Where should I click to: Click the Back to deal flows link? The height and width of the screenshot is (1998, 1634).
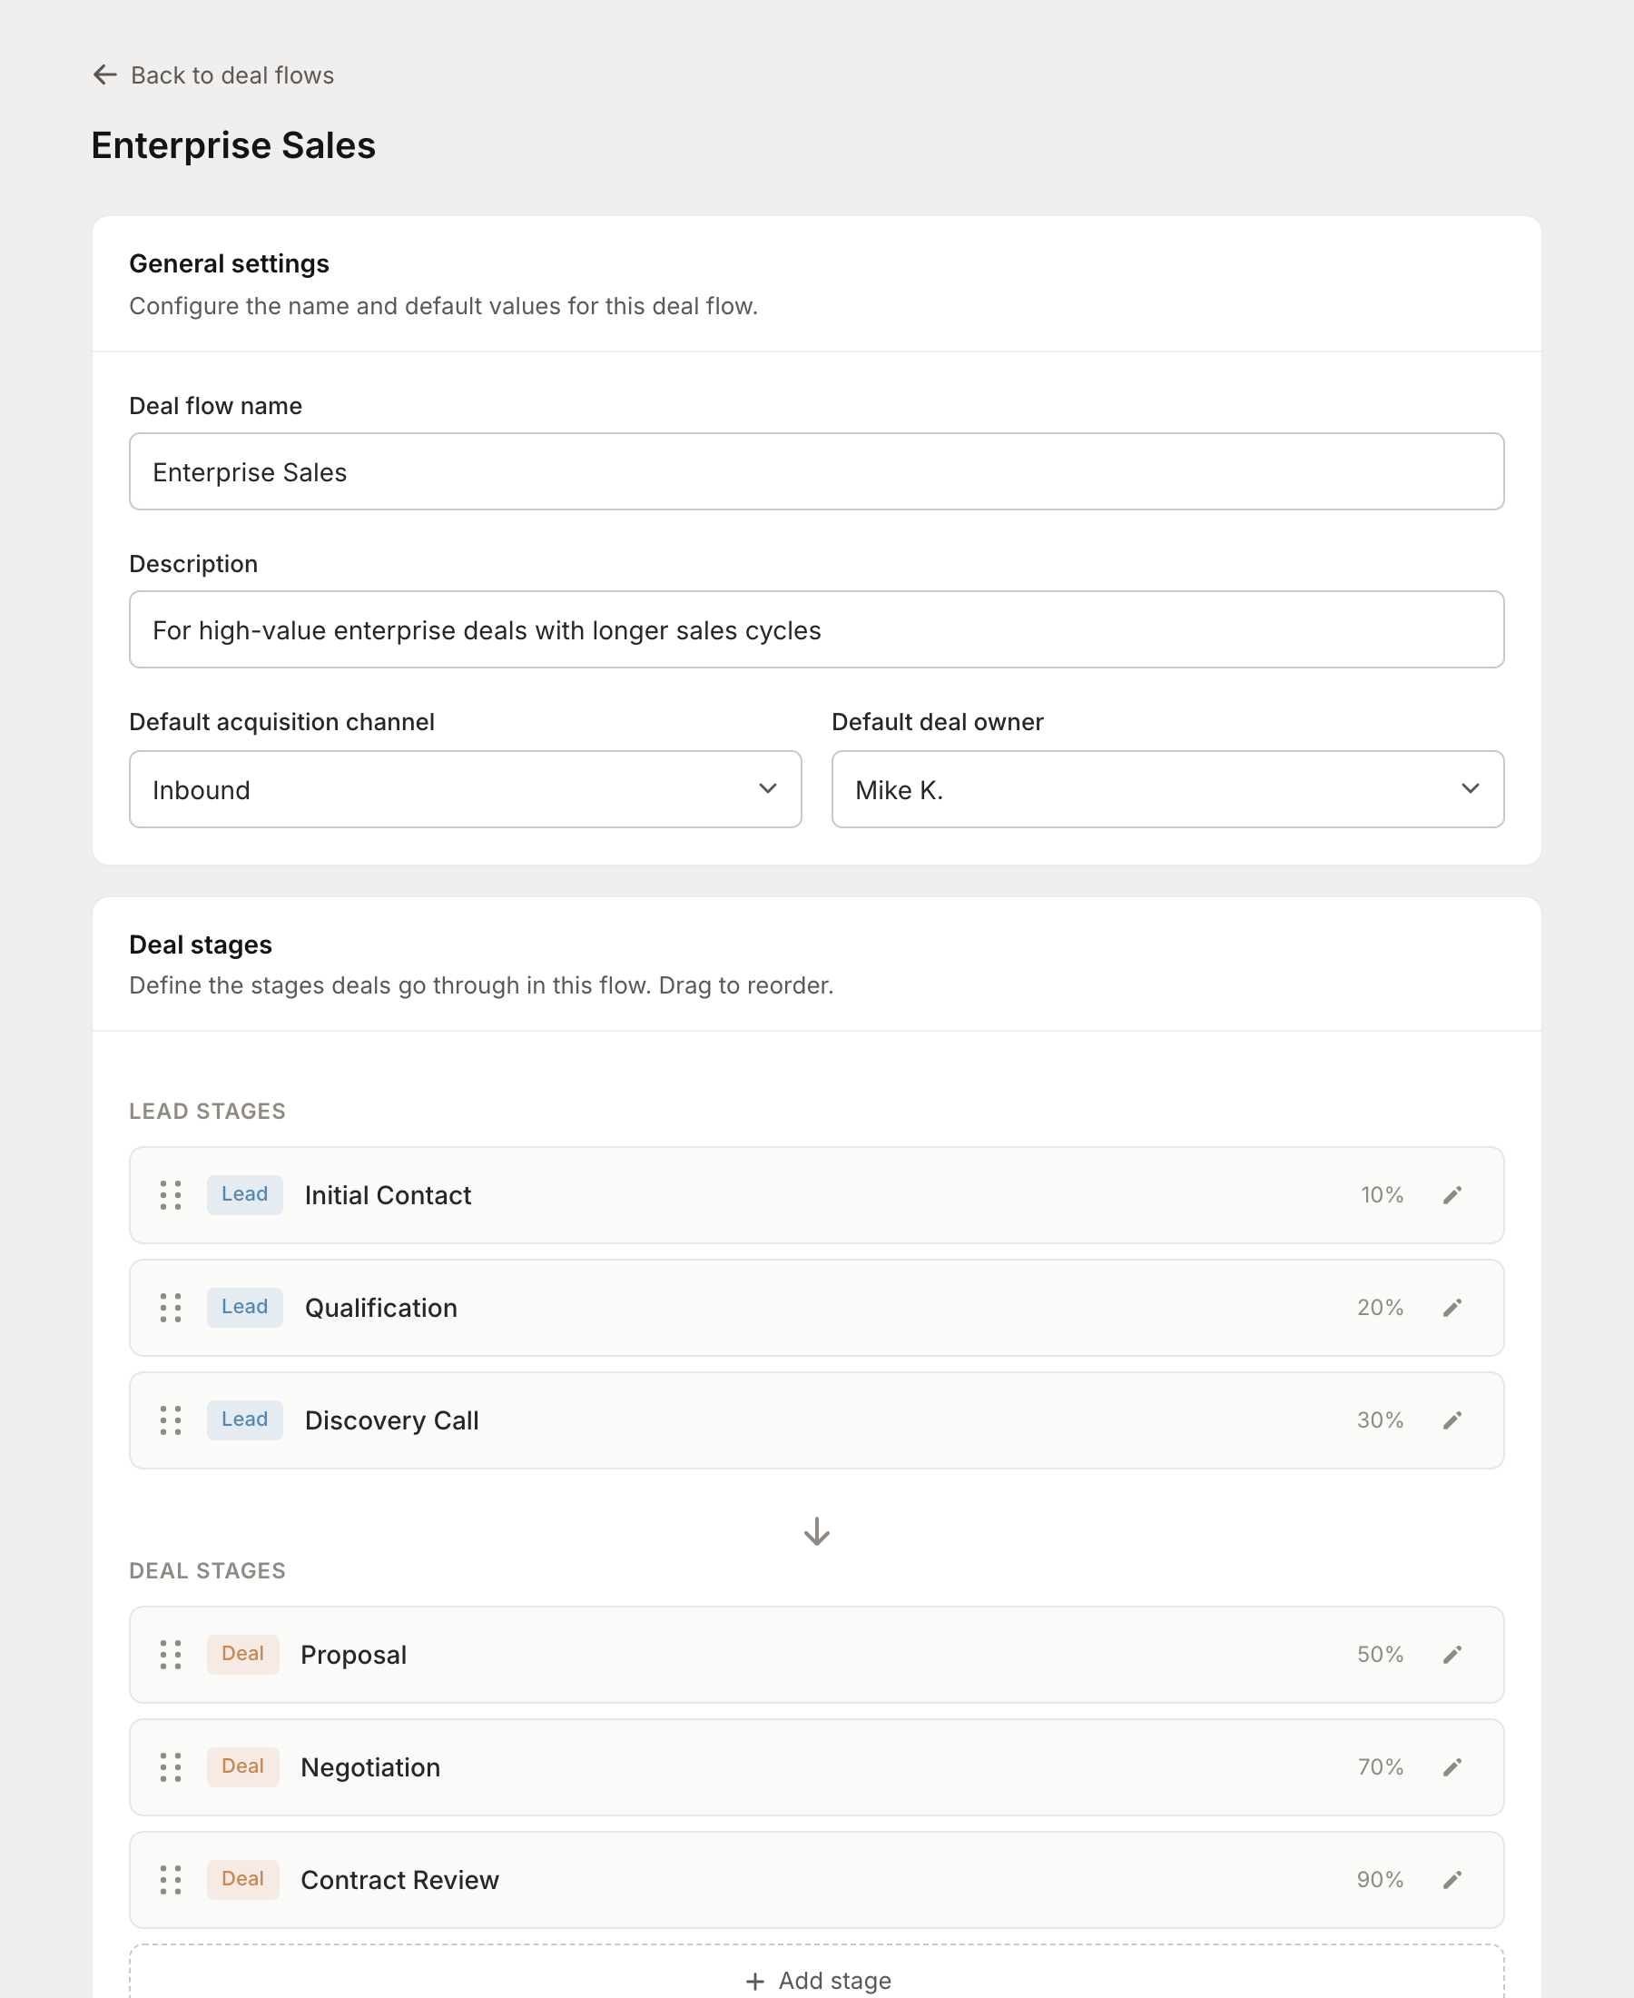point(231,74)
